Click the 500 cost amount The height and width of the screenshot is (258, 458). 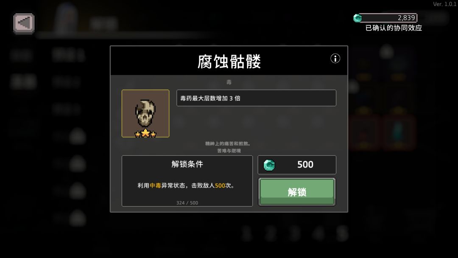(x=305, y=165)
